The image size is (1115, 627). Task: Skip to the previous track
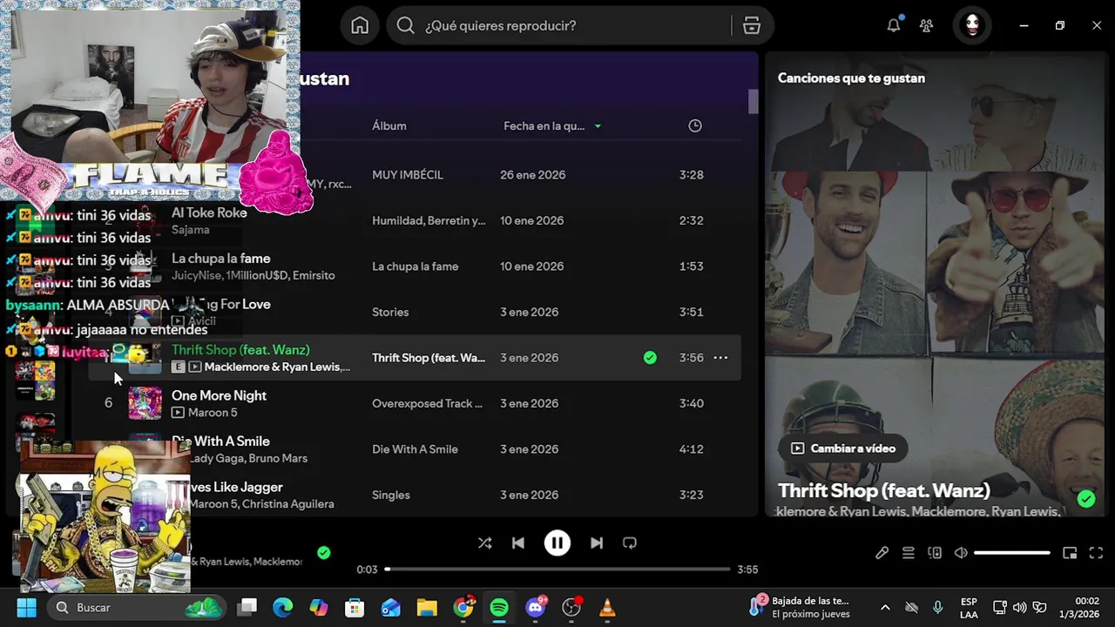click(x=518, y=543)
